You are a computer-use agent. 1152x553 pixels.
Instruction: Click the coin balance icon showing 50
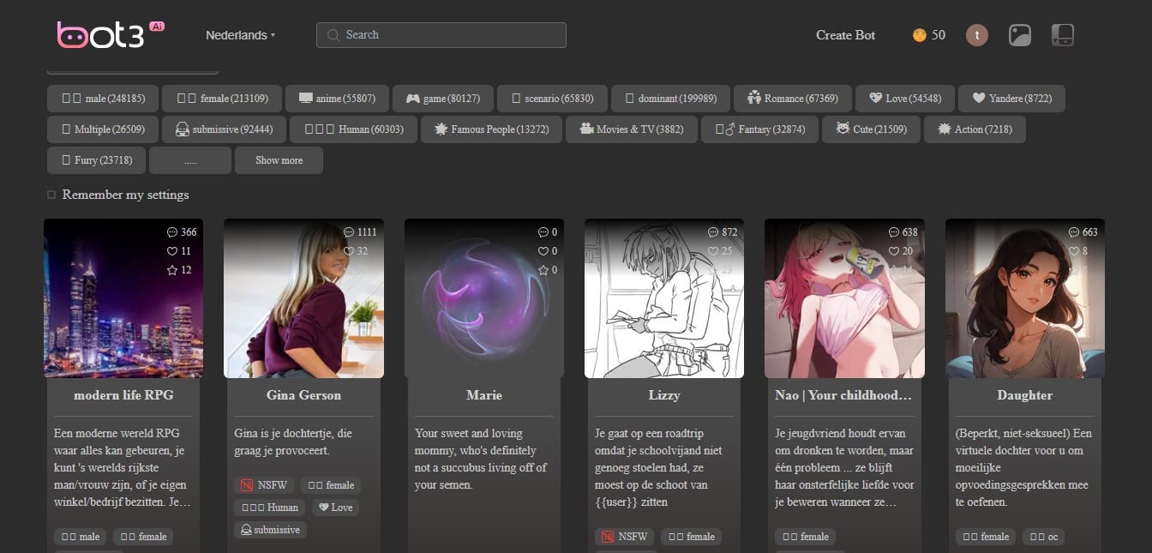click(919, 35)
